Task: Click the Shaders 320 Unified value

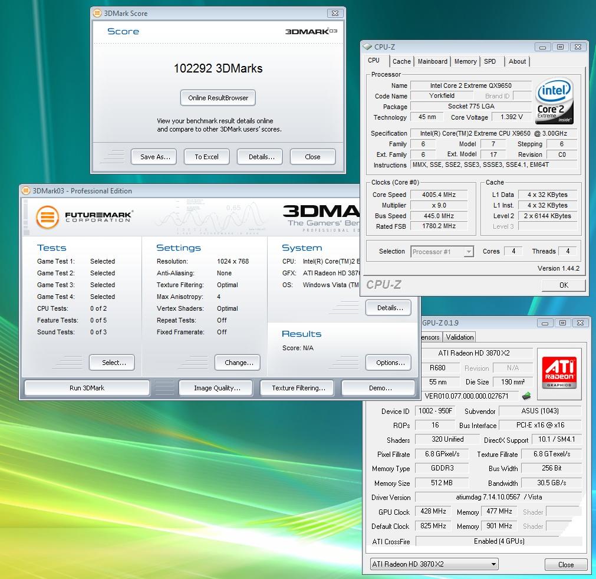Action: coord(447,439)
